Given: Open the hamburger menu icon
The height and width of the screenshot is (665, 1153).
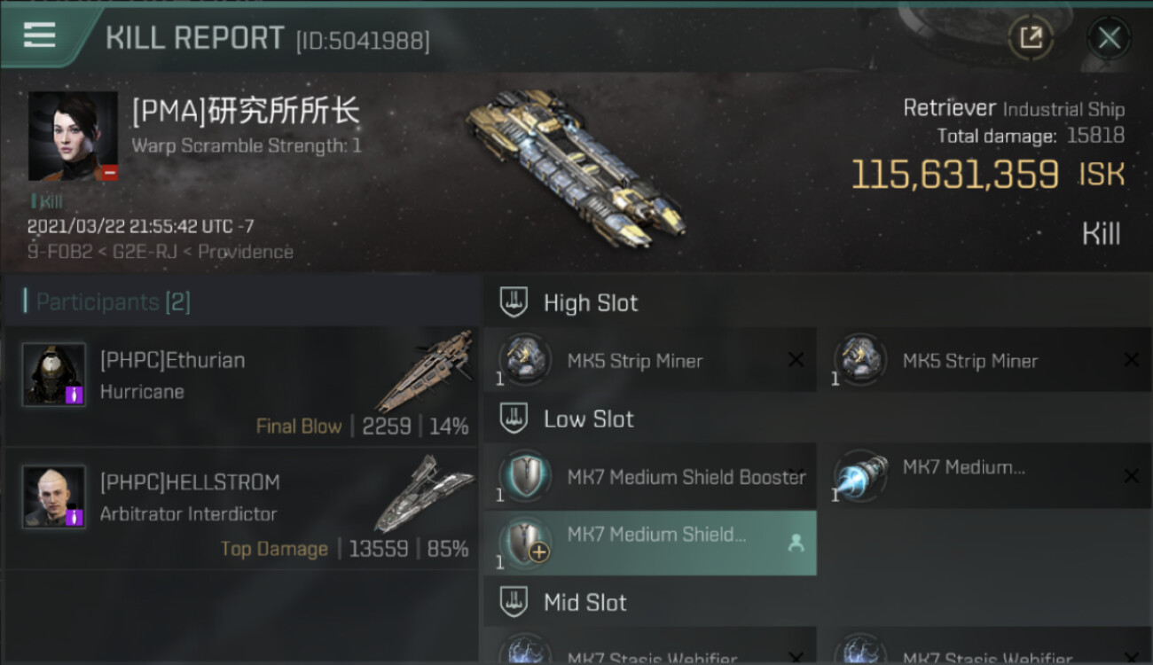Looking at the screenshot, I should coord(40,35).
